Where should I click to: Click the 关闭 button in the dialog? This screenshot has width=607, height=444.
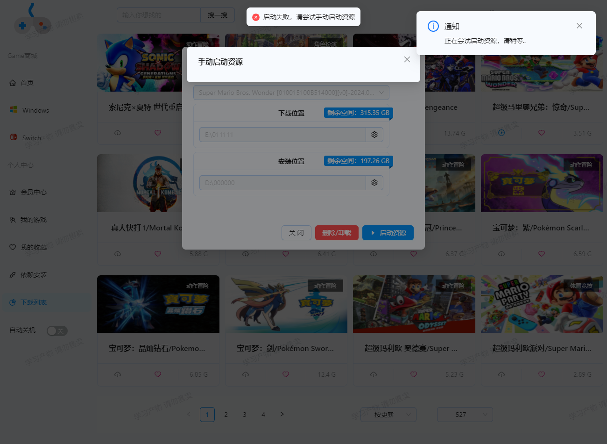pos(296,233)
